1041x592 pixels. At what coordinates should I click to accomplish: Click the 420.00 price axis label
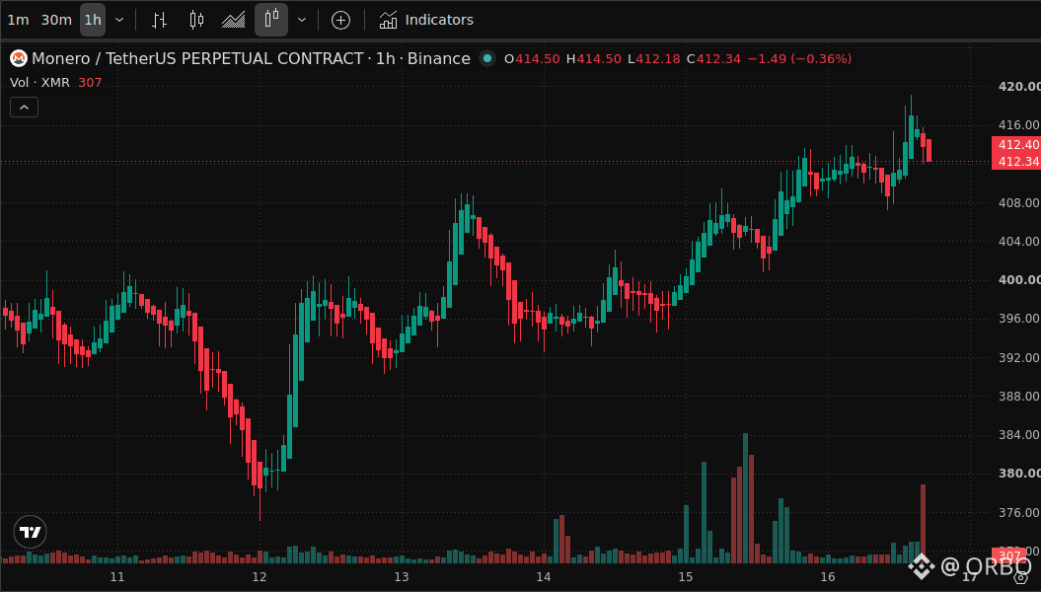[1019, 86]
